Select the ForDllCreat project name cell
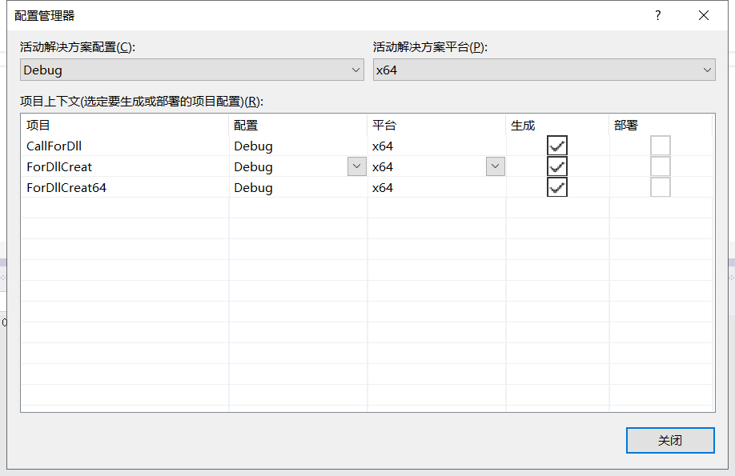This screenshot has height=476, width=735. 59,167
